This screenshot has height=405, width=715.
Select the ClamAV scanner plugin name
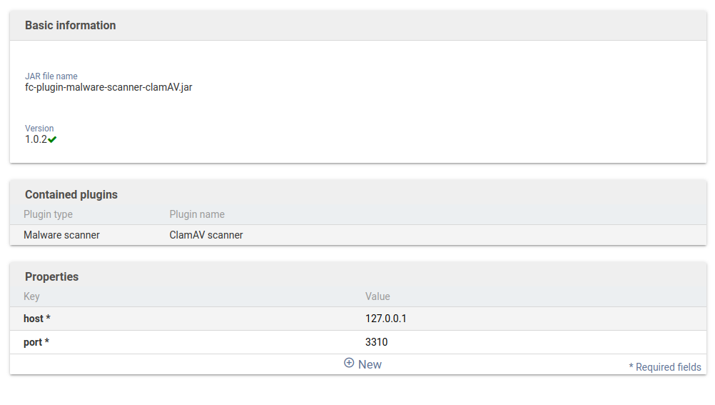point(206,235)
